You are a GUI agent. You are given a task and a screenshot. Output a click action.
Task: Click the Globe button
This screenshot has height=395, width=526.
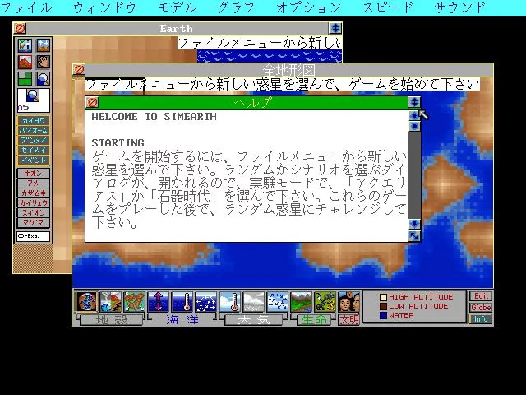[481, 307]
